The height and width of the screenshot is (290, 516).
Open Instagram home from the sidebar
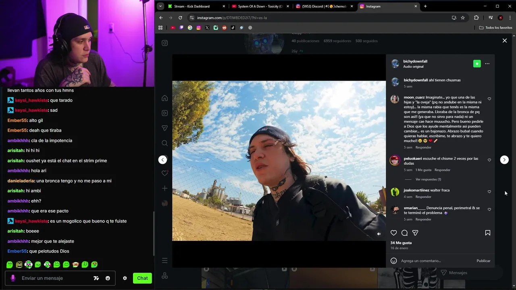[x=164, y=98]
